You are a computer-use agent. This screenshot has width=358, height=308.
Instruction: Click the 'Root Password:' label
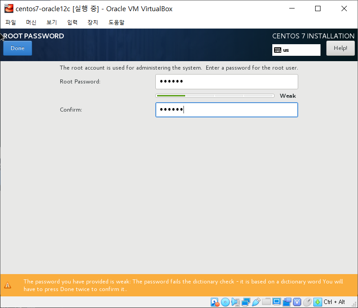(80, 82)
